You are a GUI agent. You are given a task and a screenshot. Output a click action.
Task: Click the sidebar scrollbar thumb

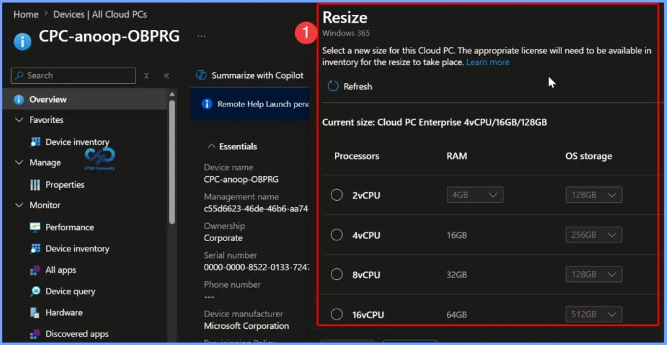coord(172,162)
